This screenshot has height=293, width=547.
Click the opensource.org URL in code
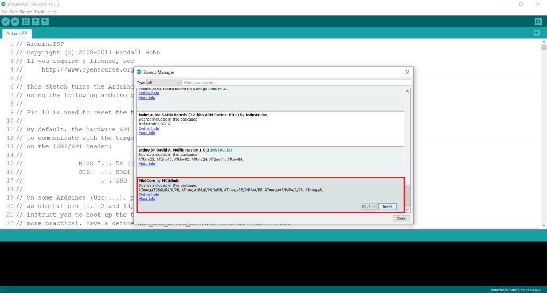[x=87, y=70]
